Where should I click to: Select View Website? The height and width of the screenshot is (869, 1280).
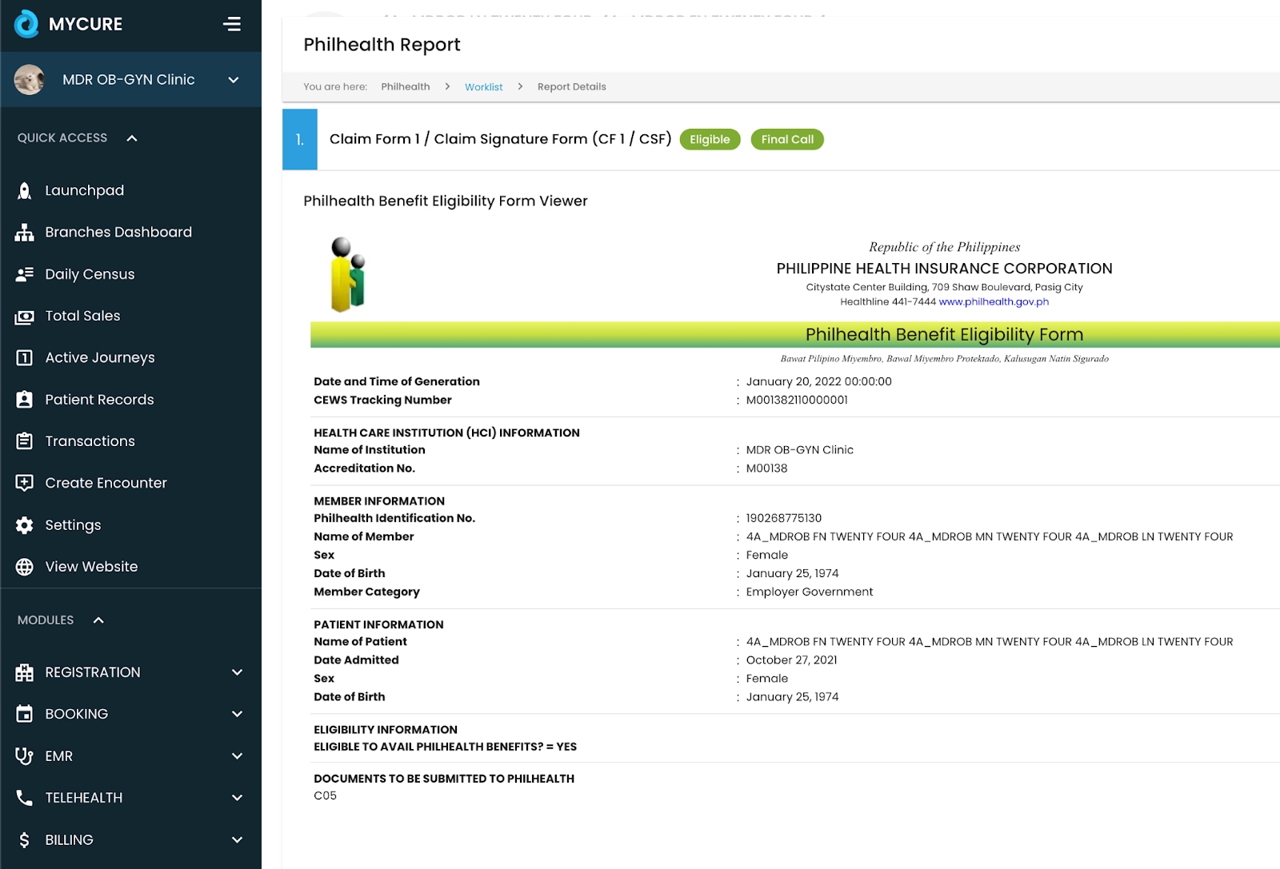point(92,567)
